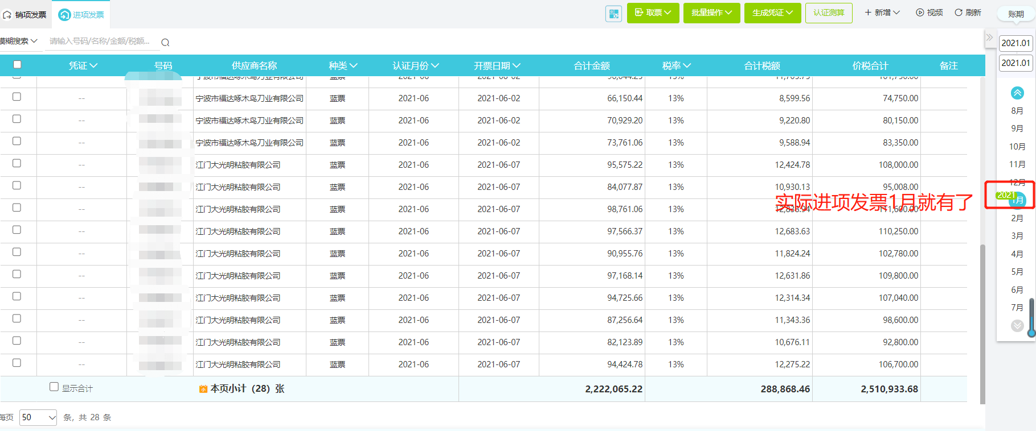The height and width of the screenshot is (431, 1036).
Task: Open the page size 50 dropdown
Action: tap(38, 417)
